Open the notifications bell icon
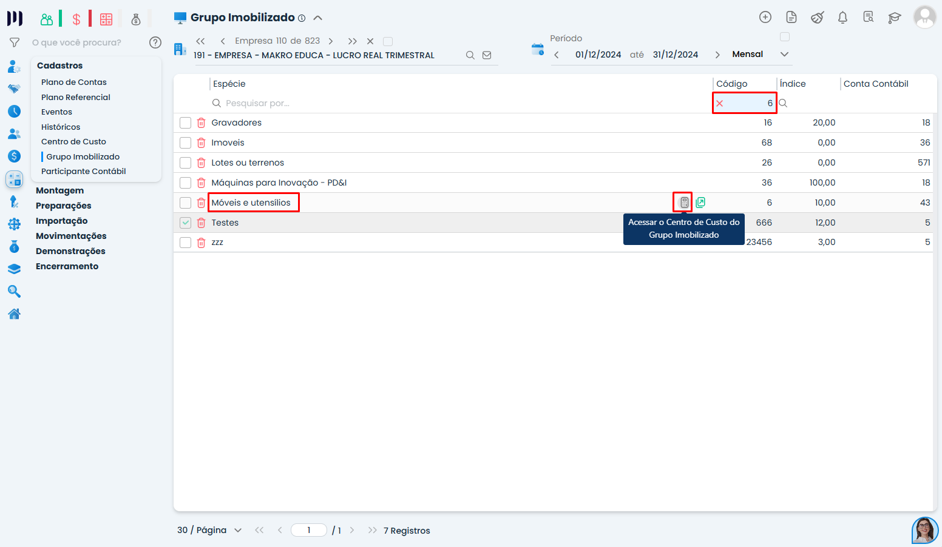 pos(842,18)
